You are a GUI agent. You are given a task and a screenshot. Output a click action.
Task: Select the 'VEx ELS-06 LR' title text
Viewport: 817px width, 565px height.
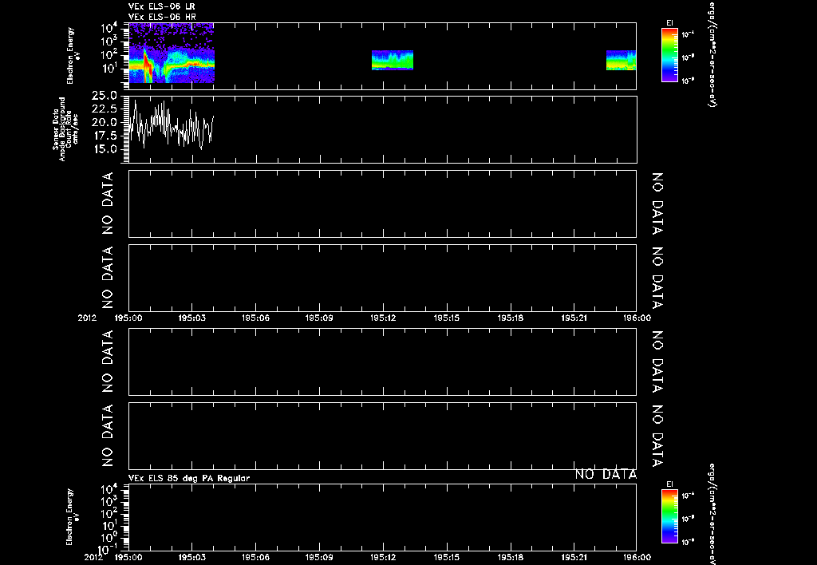point(161,6)
